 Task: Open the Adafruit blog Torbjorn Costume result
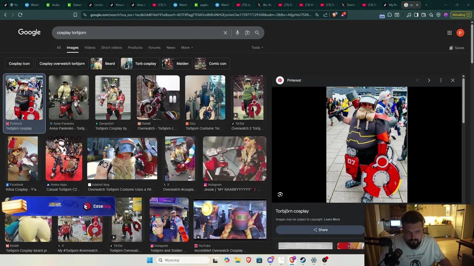tap(122, 158)
